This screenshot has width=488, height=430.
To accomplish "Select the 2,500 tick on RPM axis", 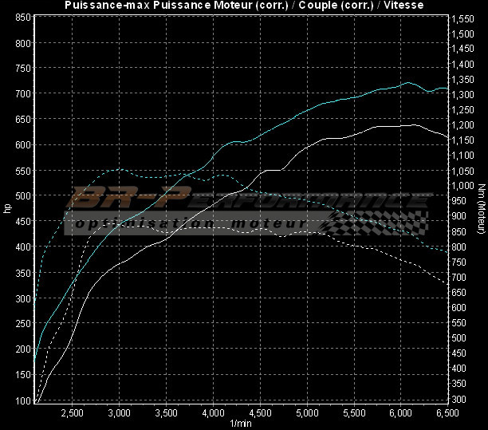I will click(x=72, y=413).
